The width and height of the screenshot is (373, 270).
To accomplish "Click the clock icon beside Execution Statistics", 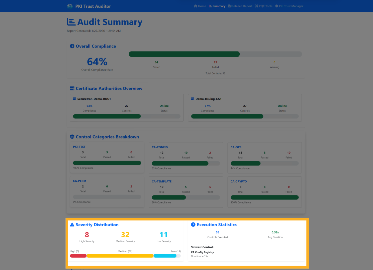I will 193,224.
